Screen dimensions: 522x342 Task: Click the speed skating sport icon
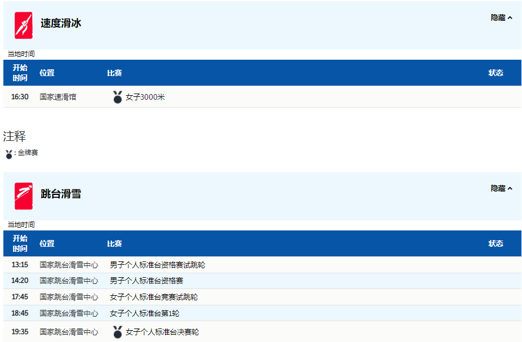tap(23, 25)
